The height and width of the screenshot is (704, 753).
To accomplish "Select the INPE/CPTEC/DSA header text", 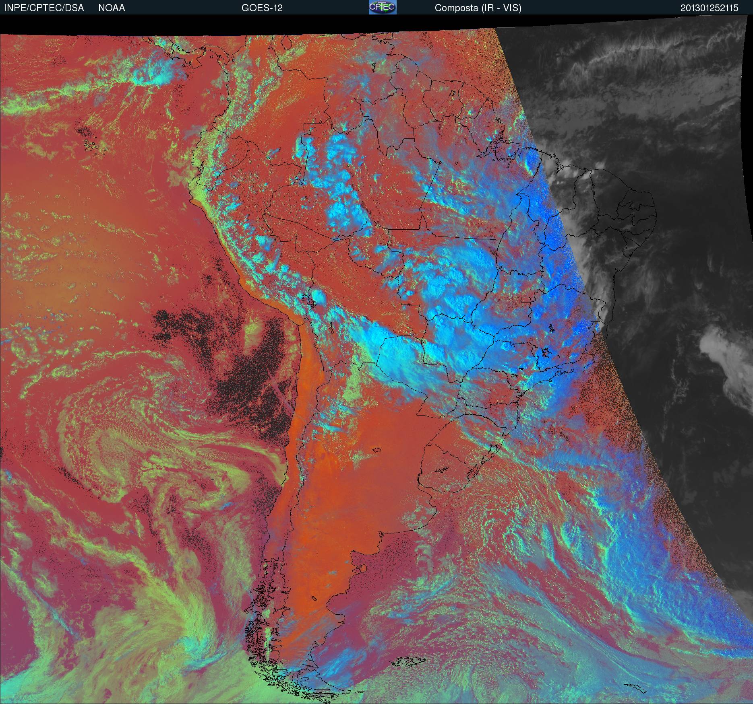I will [44, 8].
